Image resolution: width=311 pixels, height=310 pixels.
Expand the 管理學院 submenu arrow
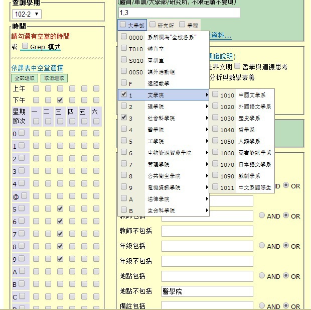pyautogui.click(x=207, y=164)
